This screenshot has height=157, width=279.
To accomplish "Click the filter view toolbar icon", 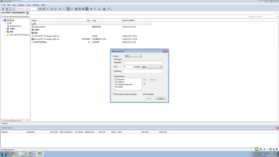I will pyautogui.click(x=95, y=9).
